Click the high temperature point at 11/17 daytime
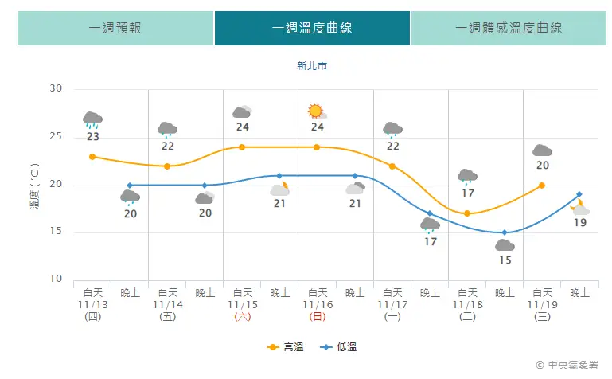Screen dimensions: 612x379 pos(392,166)
